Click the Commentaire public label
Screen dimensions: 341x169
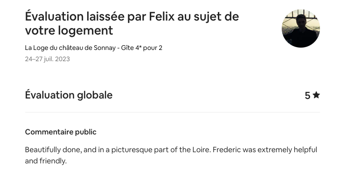tap(61, 132)
